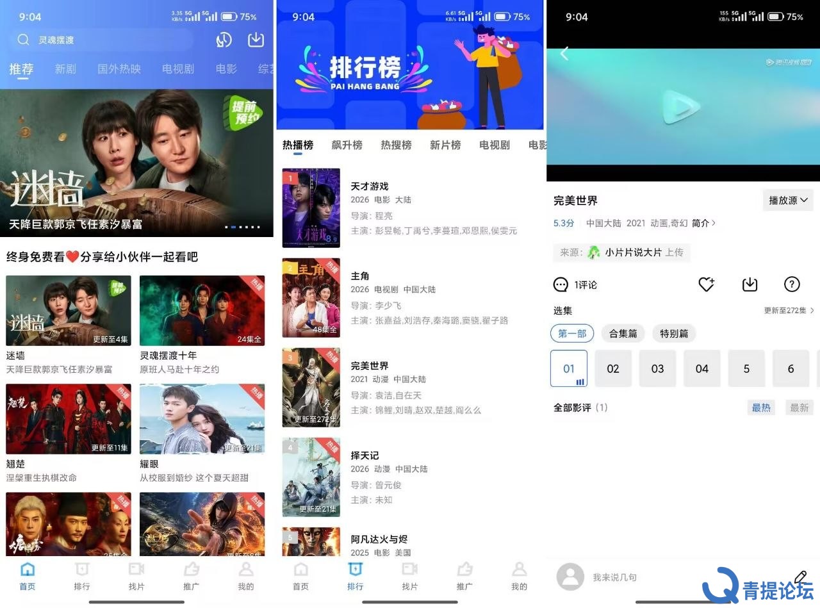The width and height of the screenshot is (820, 608).
Task: Add 完美世界 to favorites with heart icon
Action: [x=707, y=284]
